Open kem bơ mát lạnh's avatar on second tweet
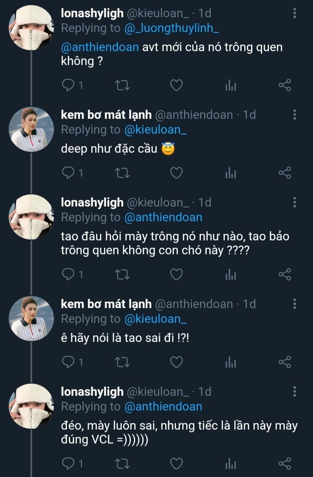This screenshot has width=313, height=477. pyautogui.click(x=31, y=128)
